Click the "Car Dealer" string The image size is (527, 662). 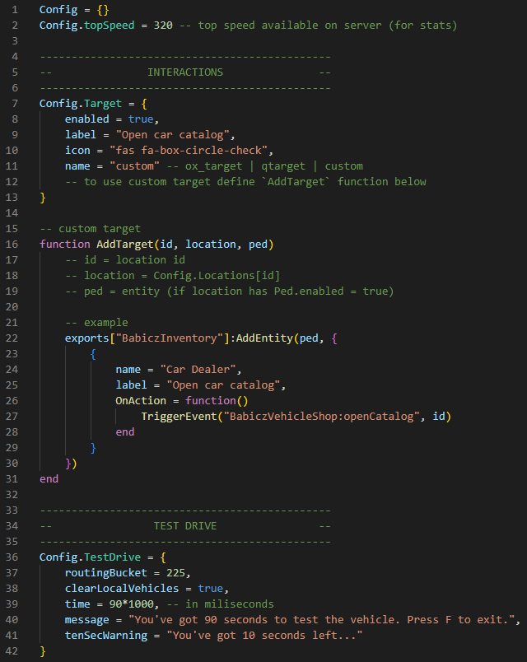(198, 370)
